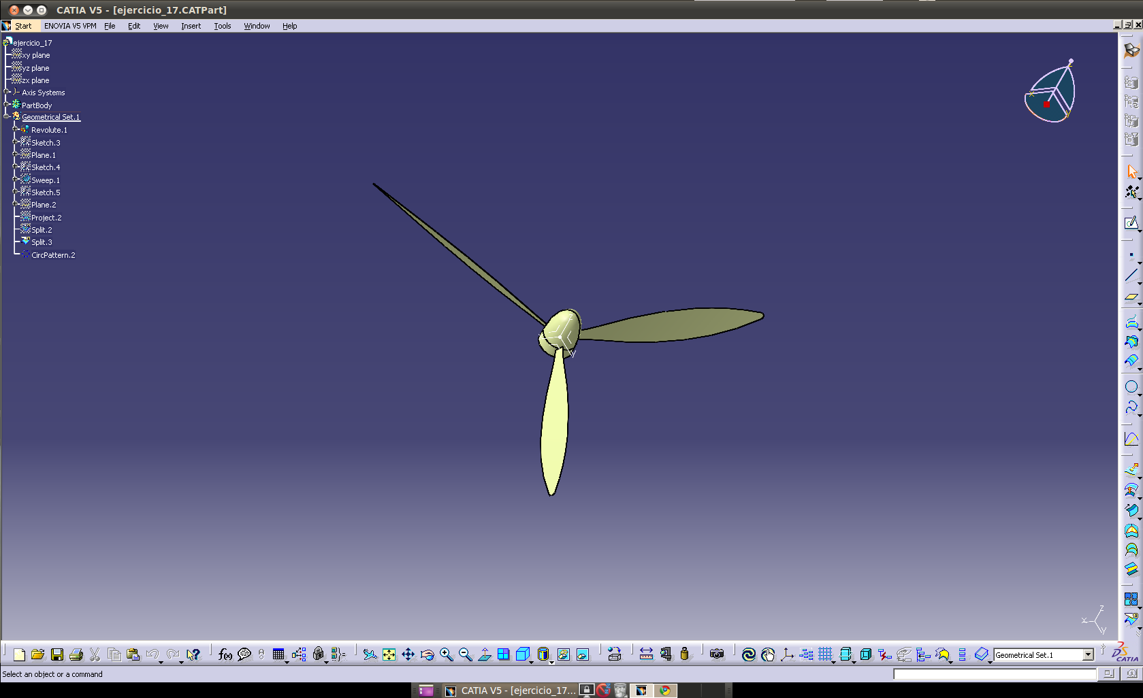
Task: Activate Fly mode airplane icon
Action: (370, 654)
